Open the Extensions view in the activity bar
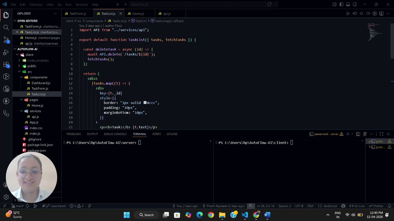The width and height of the screenshot is (394, 221). tap(6, 64)
